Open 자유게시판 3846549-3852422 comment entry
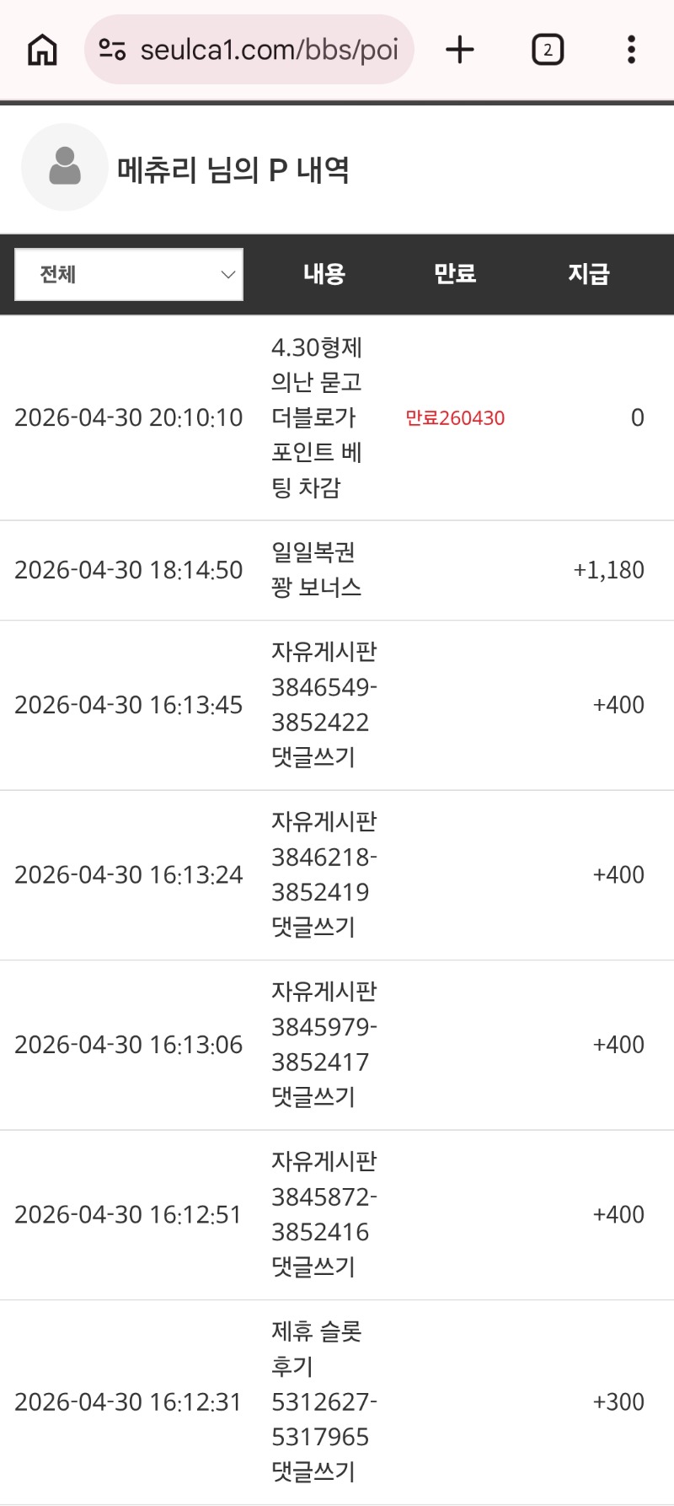Viewport: 674px width, 1506px height. pos(324,705)
